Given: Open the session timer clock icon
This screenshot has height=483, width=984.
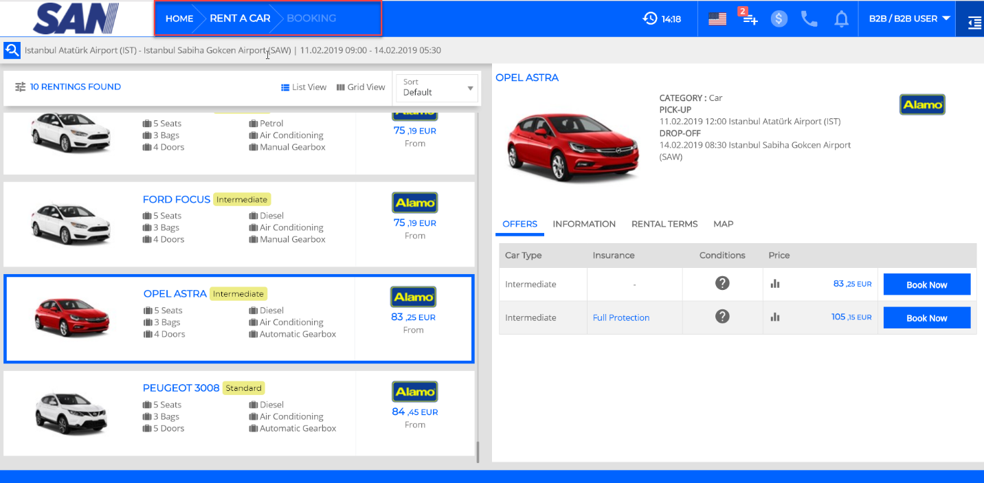Looking at the screenshot, I should (650, 19).
